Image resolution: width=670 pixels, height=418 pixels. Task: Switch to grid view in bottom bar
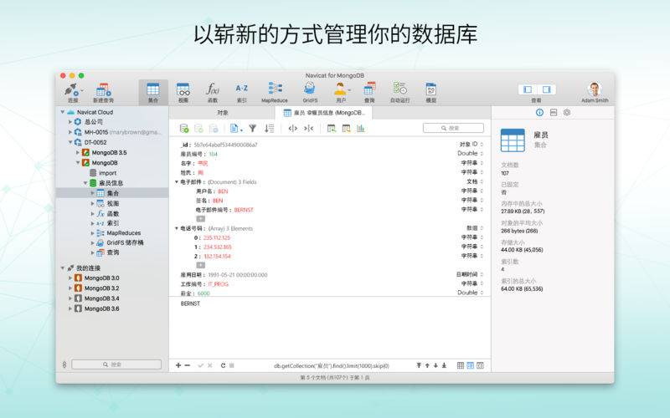click(x=460, y=365)
